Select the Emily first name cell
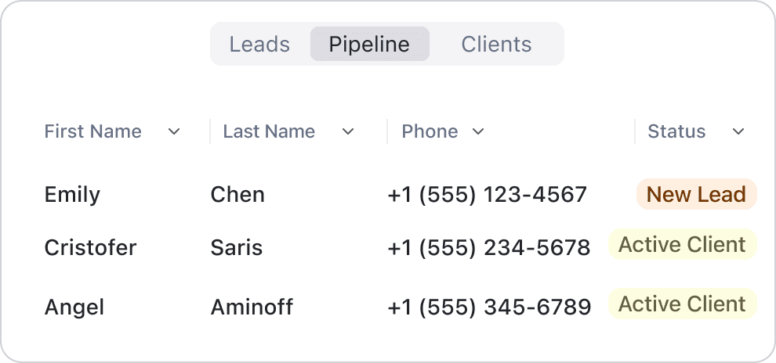The width and height of the screenshot is (776, 363). pos(72,195)
